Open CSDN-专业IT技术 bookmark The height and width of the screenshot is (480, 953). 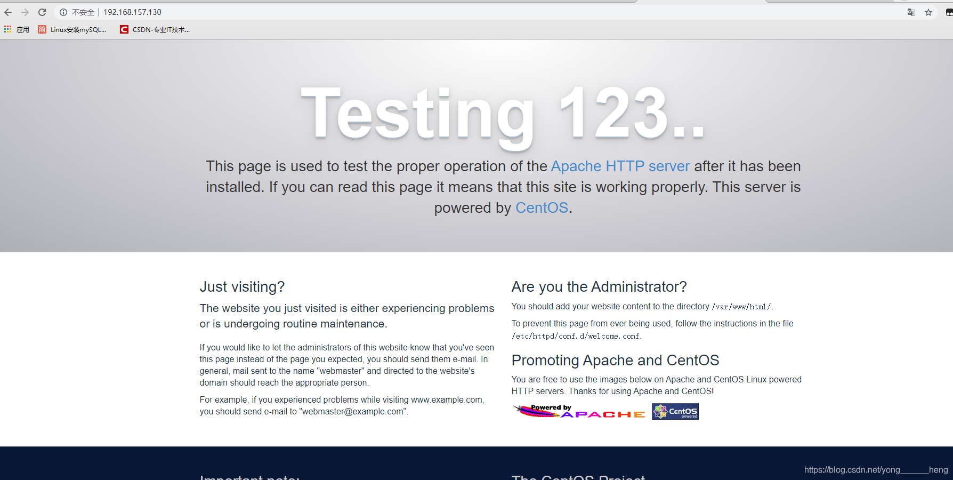coord(155,29)
